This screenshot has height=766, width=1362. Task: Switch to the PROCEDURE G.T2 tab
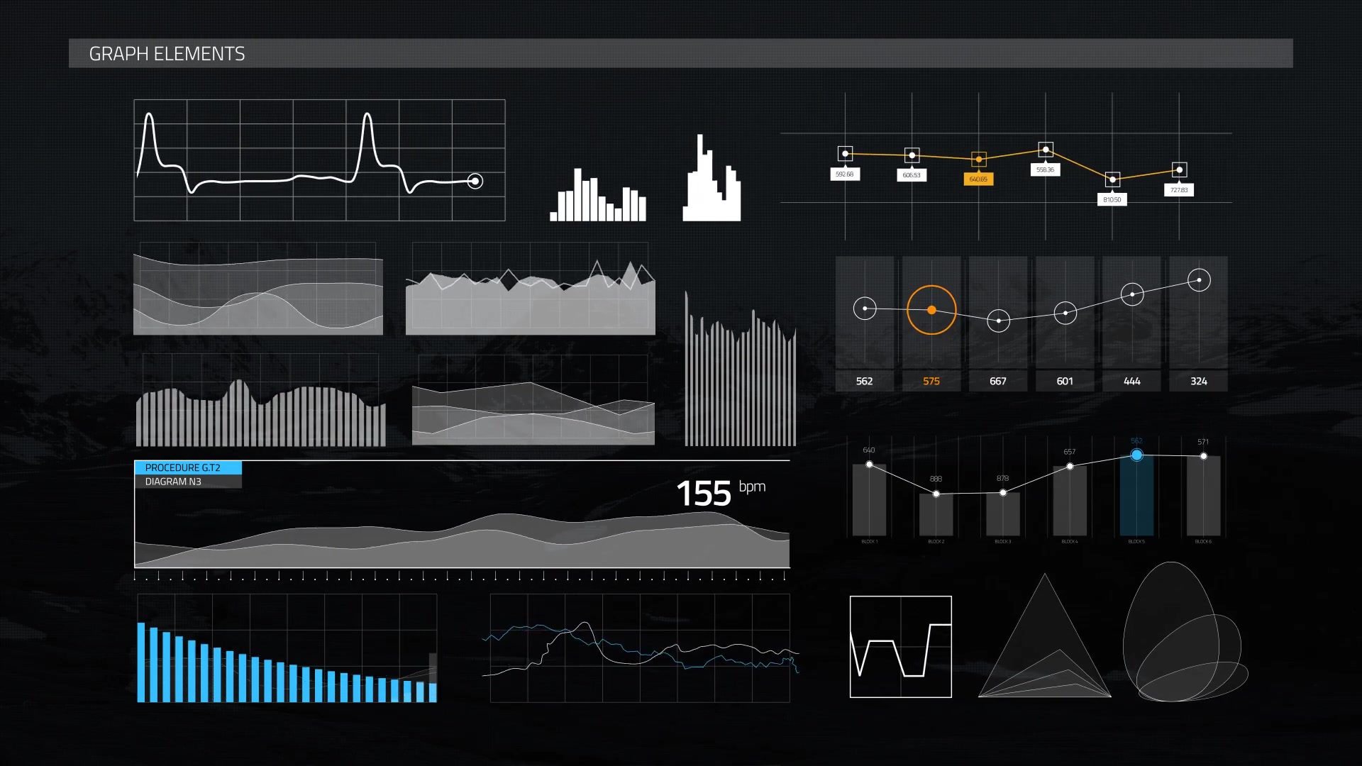click(188, 467)
